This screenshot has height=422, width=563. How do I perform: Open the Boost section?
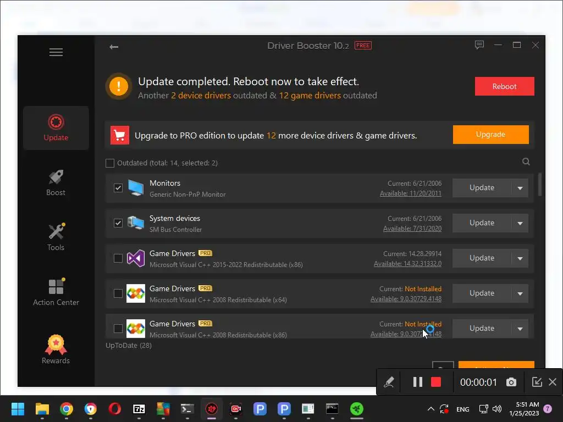click(x=56, y=182)
